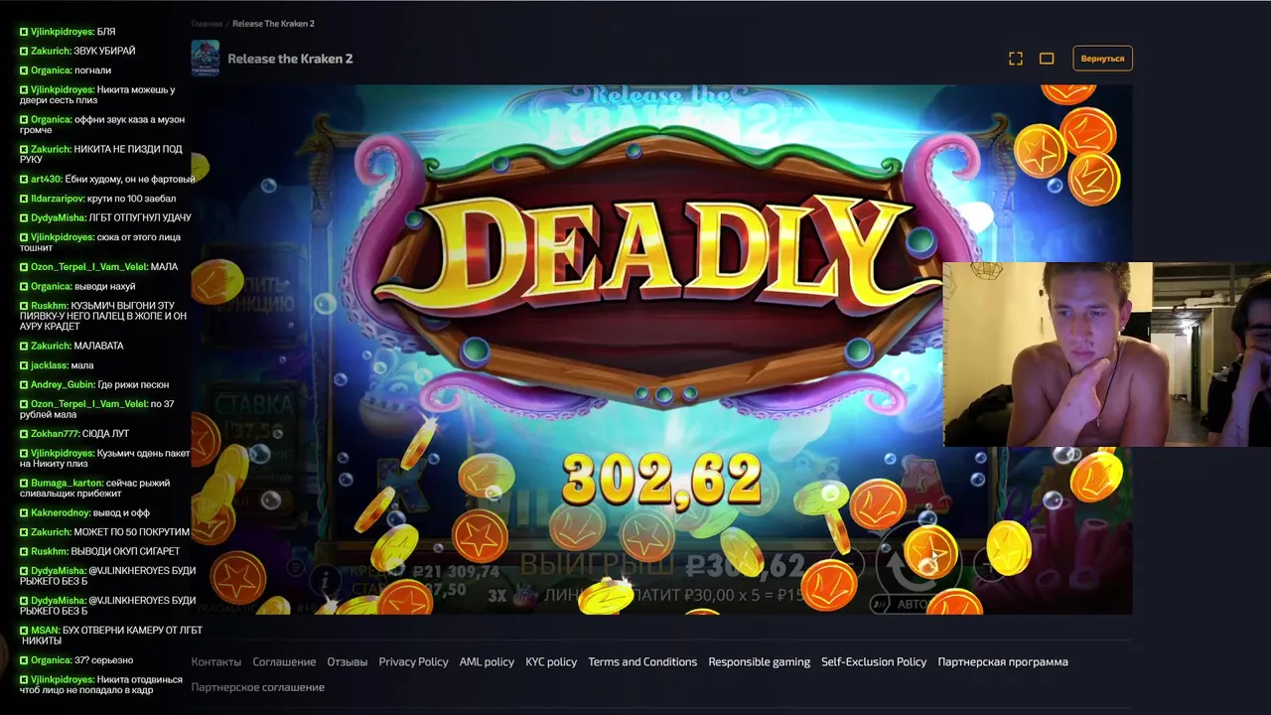Image resolution: width=1271 pixels, height=715 pixels.
Task: Switch to theater view icon
Action: pyautogui.click(x=1047, y=59)
